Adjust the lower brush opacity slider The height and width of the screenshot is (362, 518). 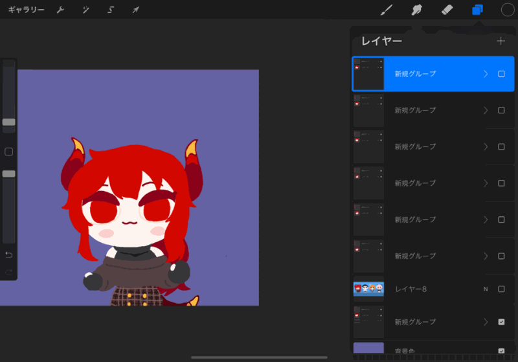(x=9, y=174)
